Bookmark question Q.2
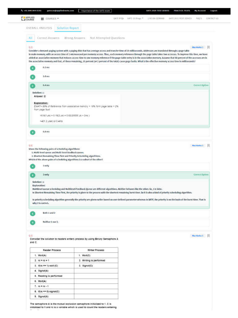Viewport: 238px width, 318px height. pos(209,146)
